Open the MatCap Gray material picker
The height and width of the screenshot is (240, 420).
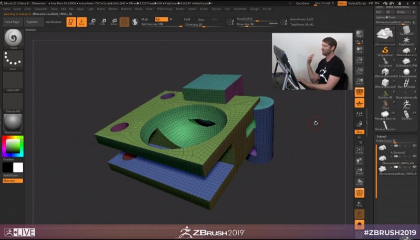coord(13,124)
